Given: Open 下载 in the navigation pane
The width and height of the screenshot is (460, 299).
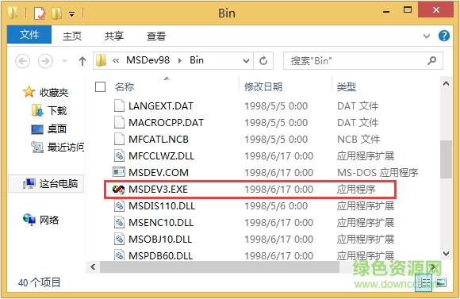Looking at the screenshot, I should pos(57,111).
